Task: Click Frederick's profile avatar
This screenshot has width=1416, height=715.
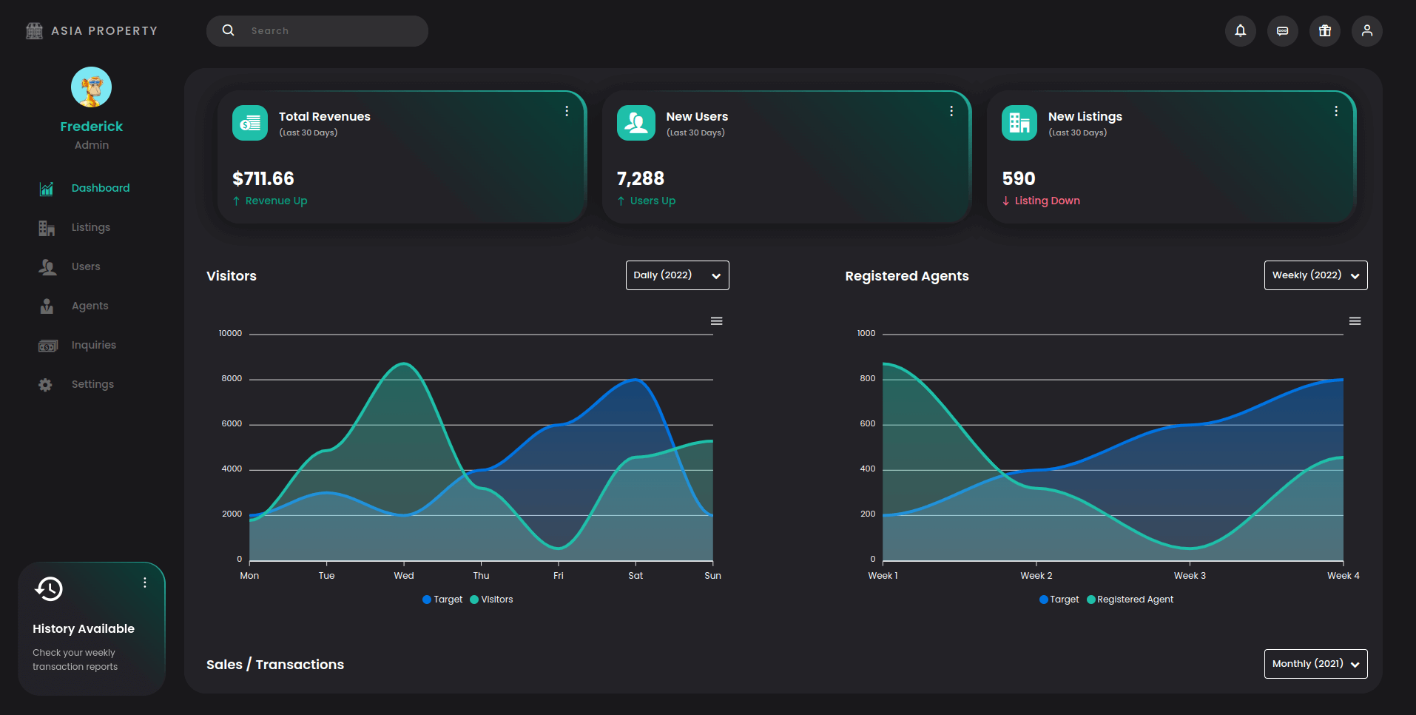Action: click(91, 87)
